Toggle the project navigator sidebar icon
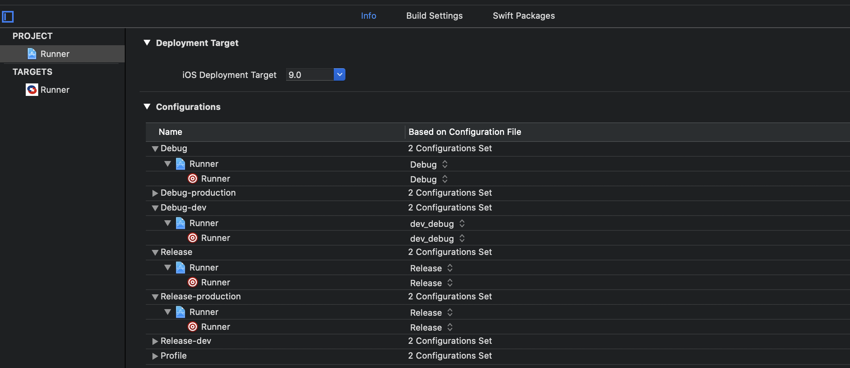 tap(8, 17)
